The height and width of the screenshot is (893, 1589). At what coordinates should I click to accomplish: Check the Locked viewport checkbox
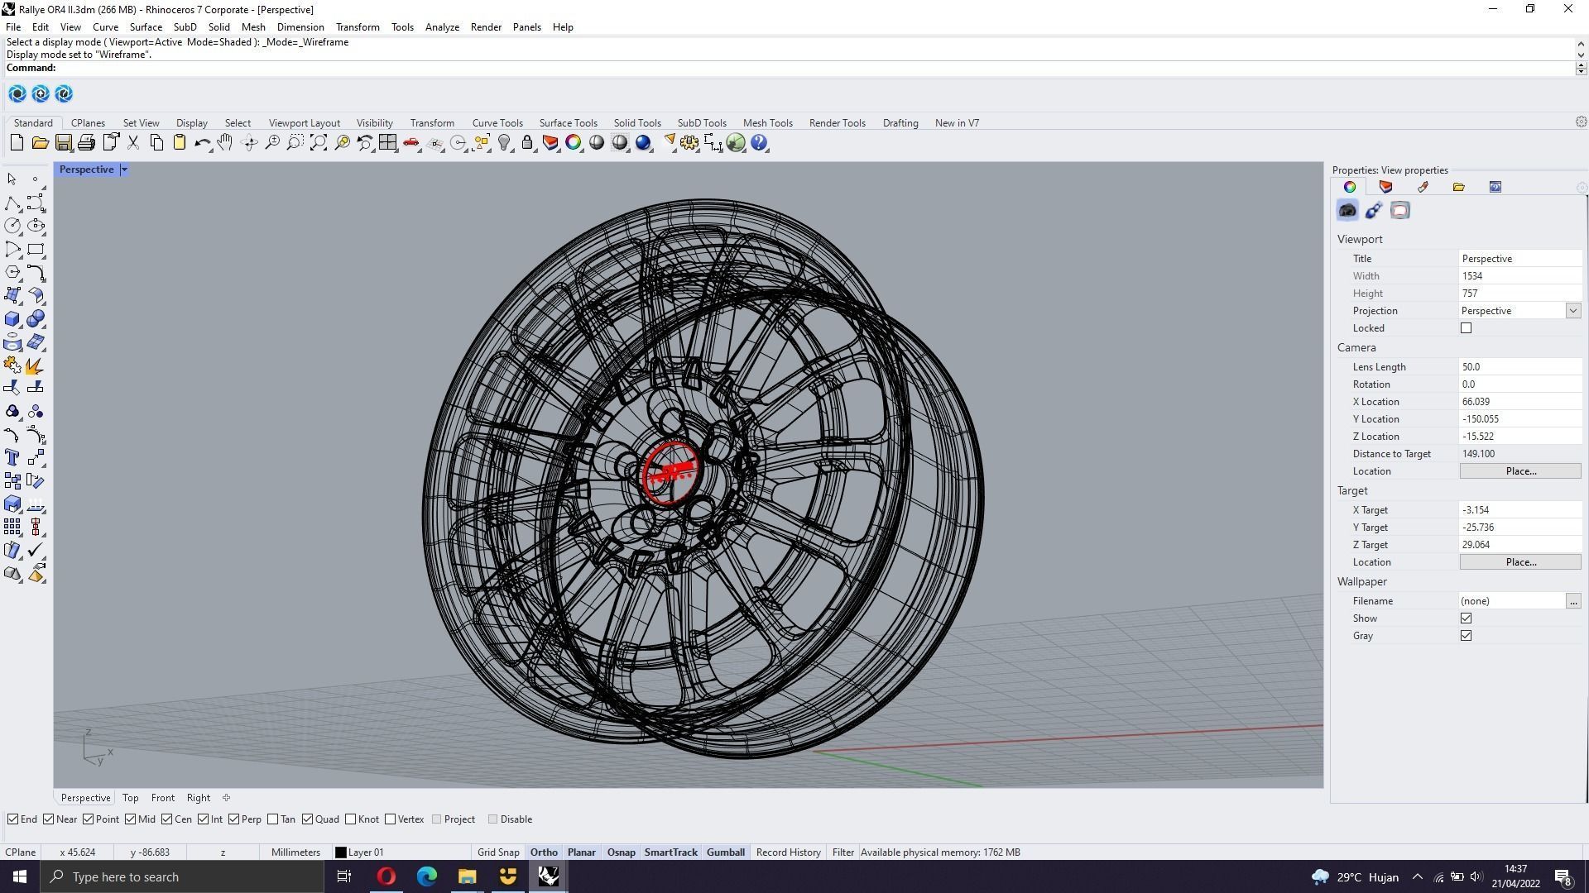[x=1466, y=328]
